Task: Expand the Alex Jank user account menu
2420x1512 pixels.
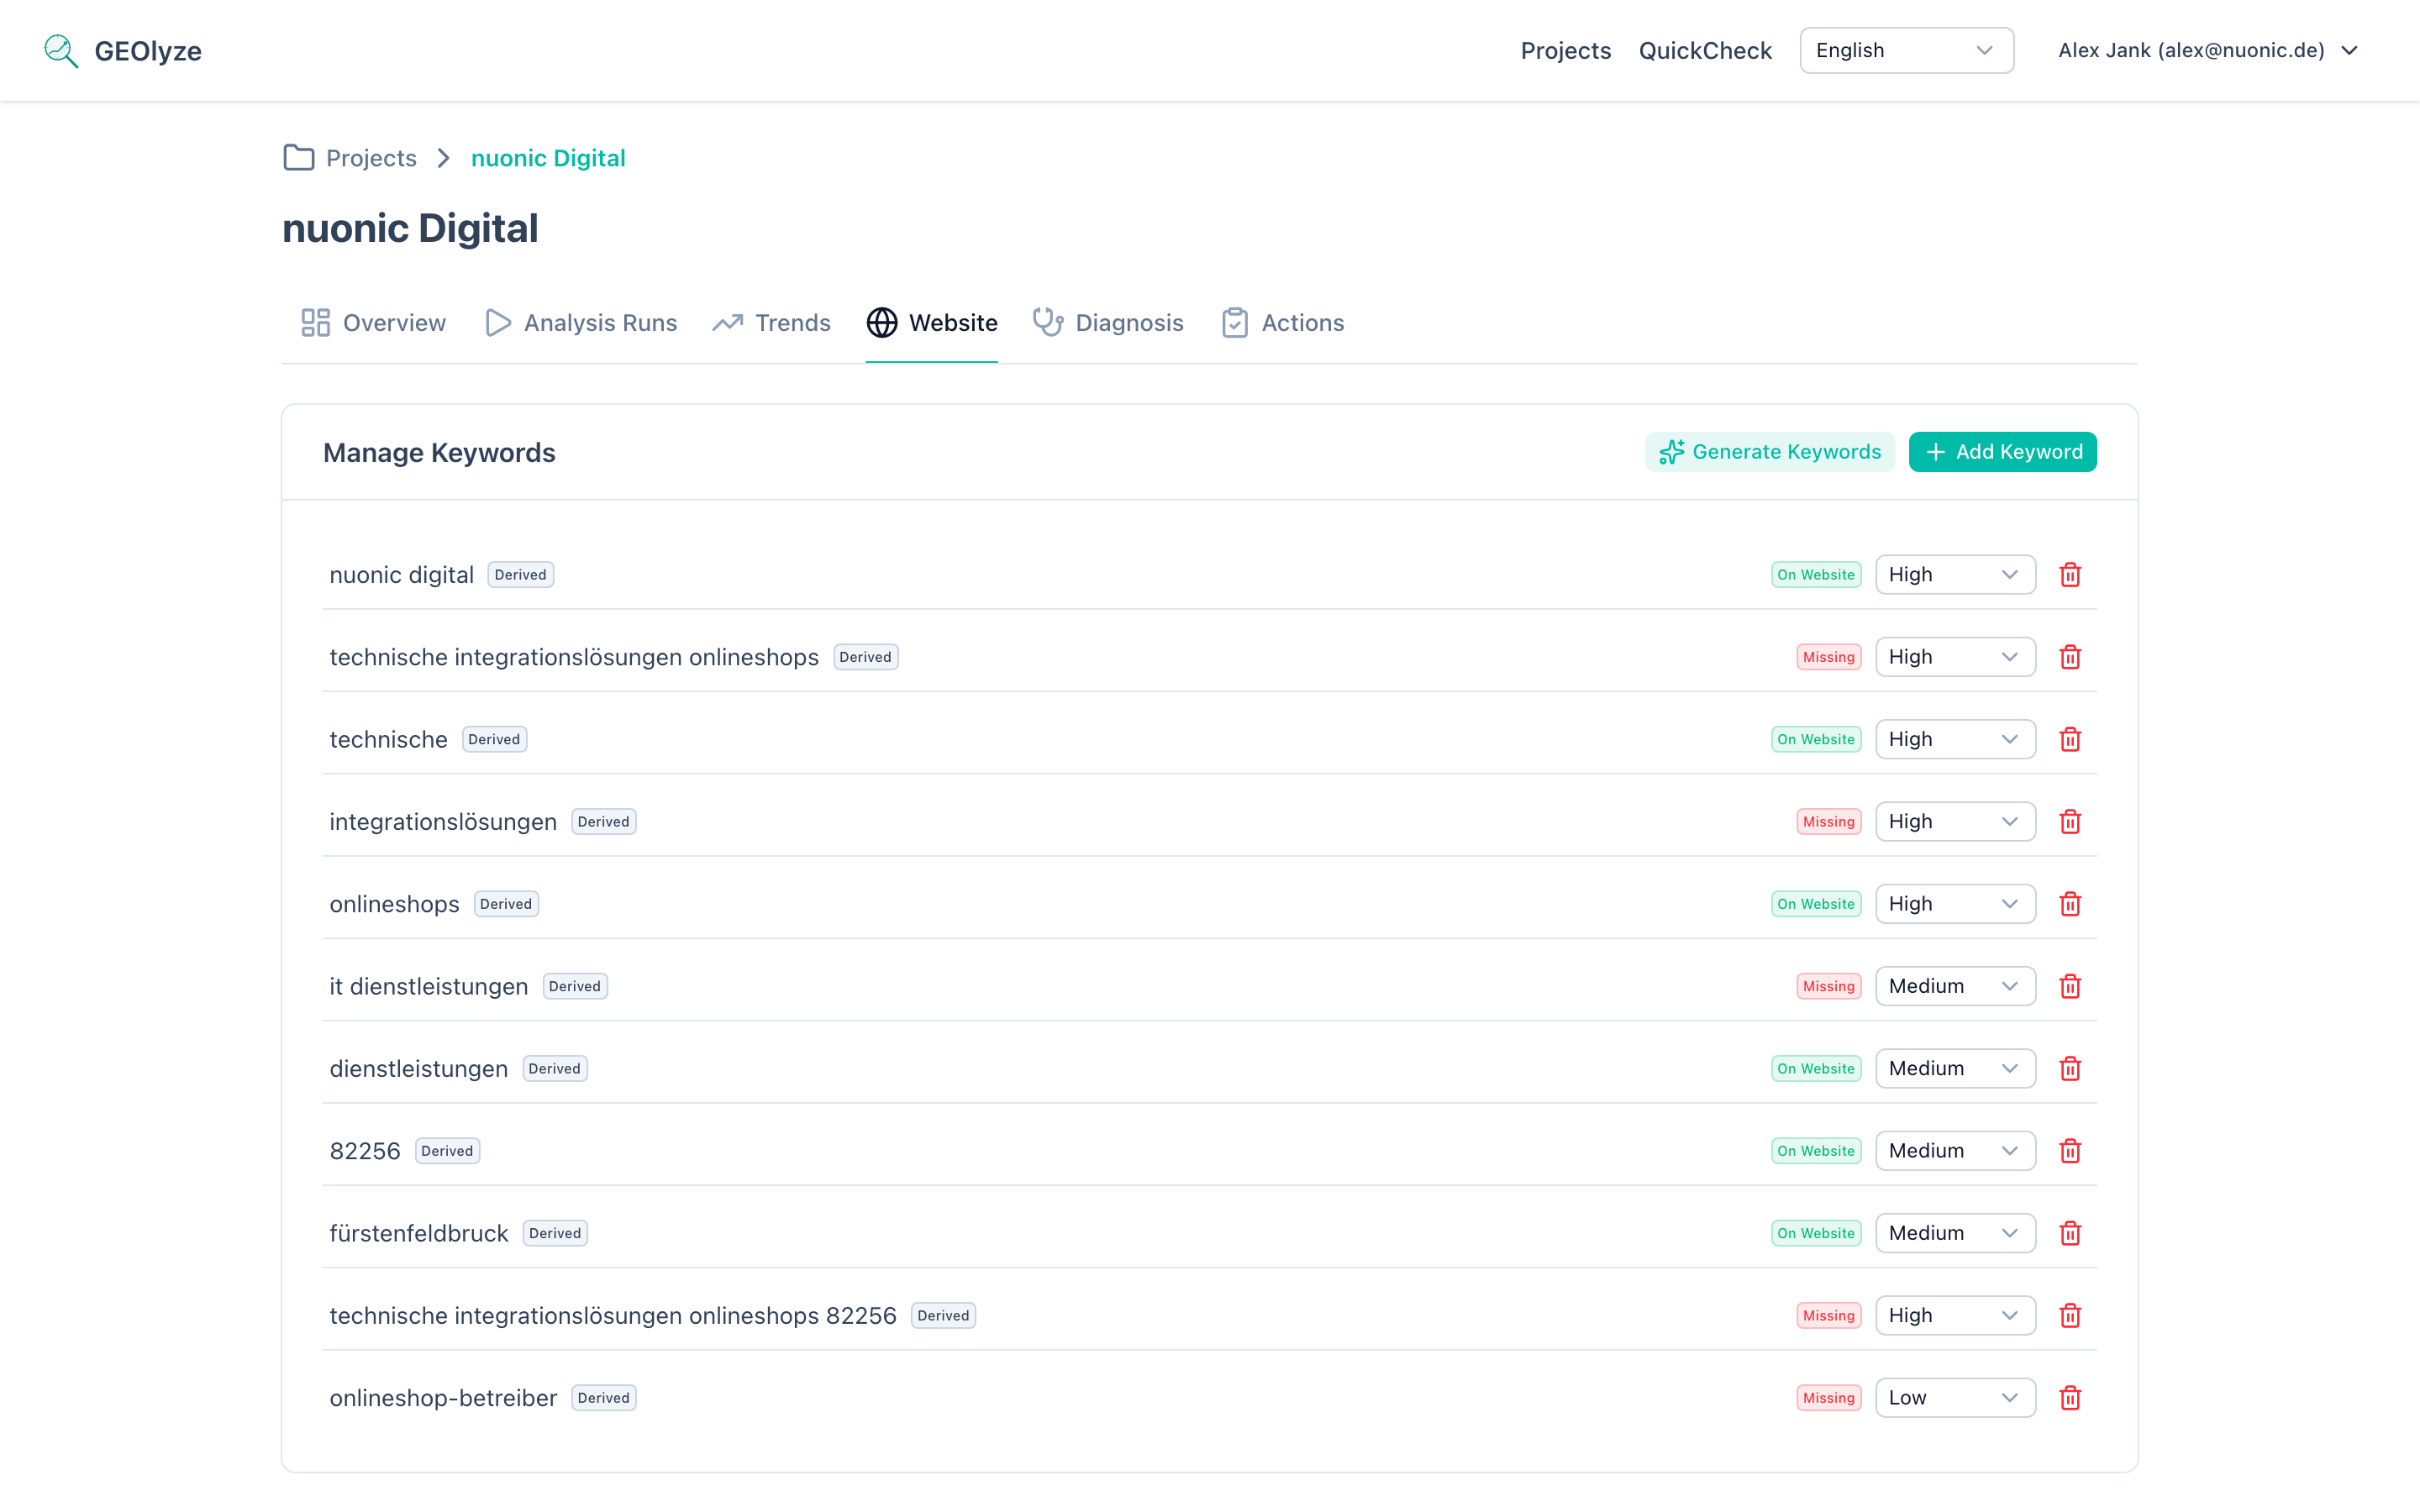Action: (2208, 51)
